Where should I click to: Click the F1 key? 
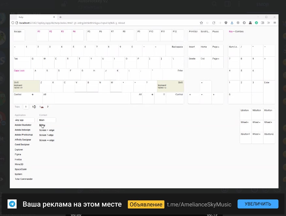click(42, 35)
